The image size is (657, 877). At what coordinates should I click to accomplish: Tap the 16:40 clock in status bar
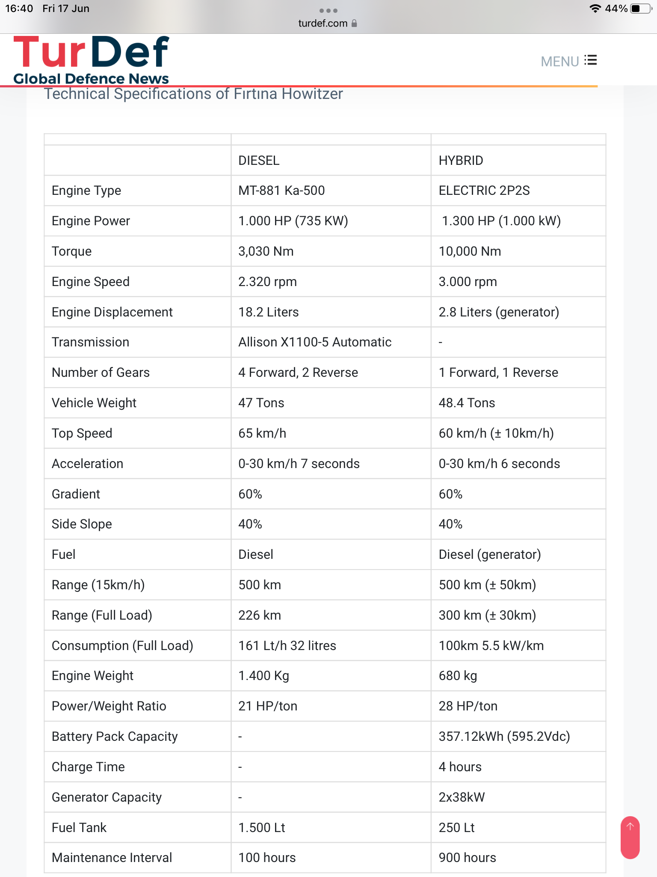(19, 9)
